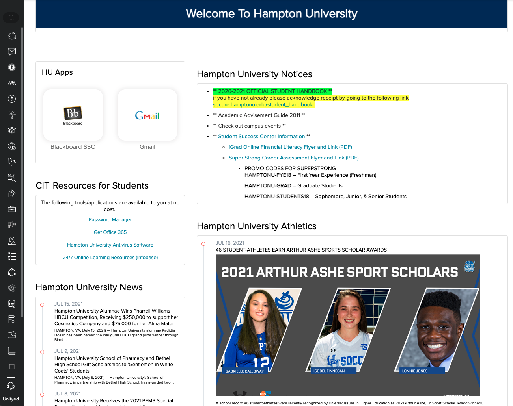Launch the Gmail app tile

pos(147,115)
